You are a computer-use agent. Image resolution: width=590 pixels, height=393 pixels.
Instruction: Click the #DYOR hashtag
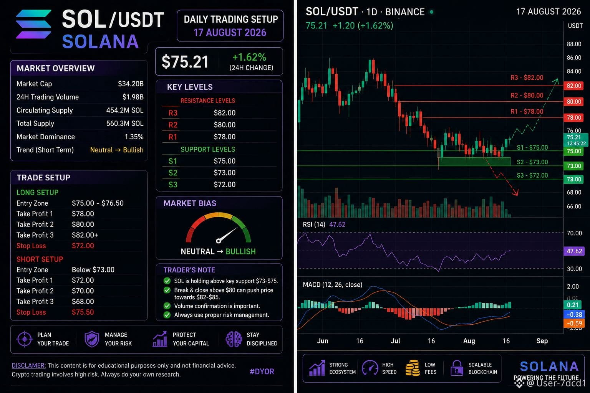(262, 372)
